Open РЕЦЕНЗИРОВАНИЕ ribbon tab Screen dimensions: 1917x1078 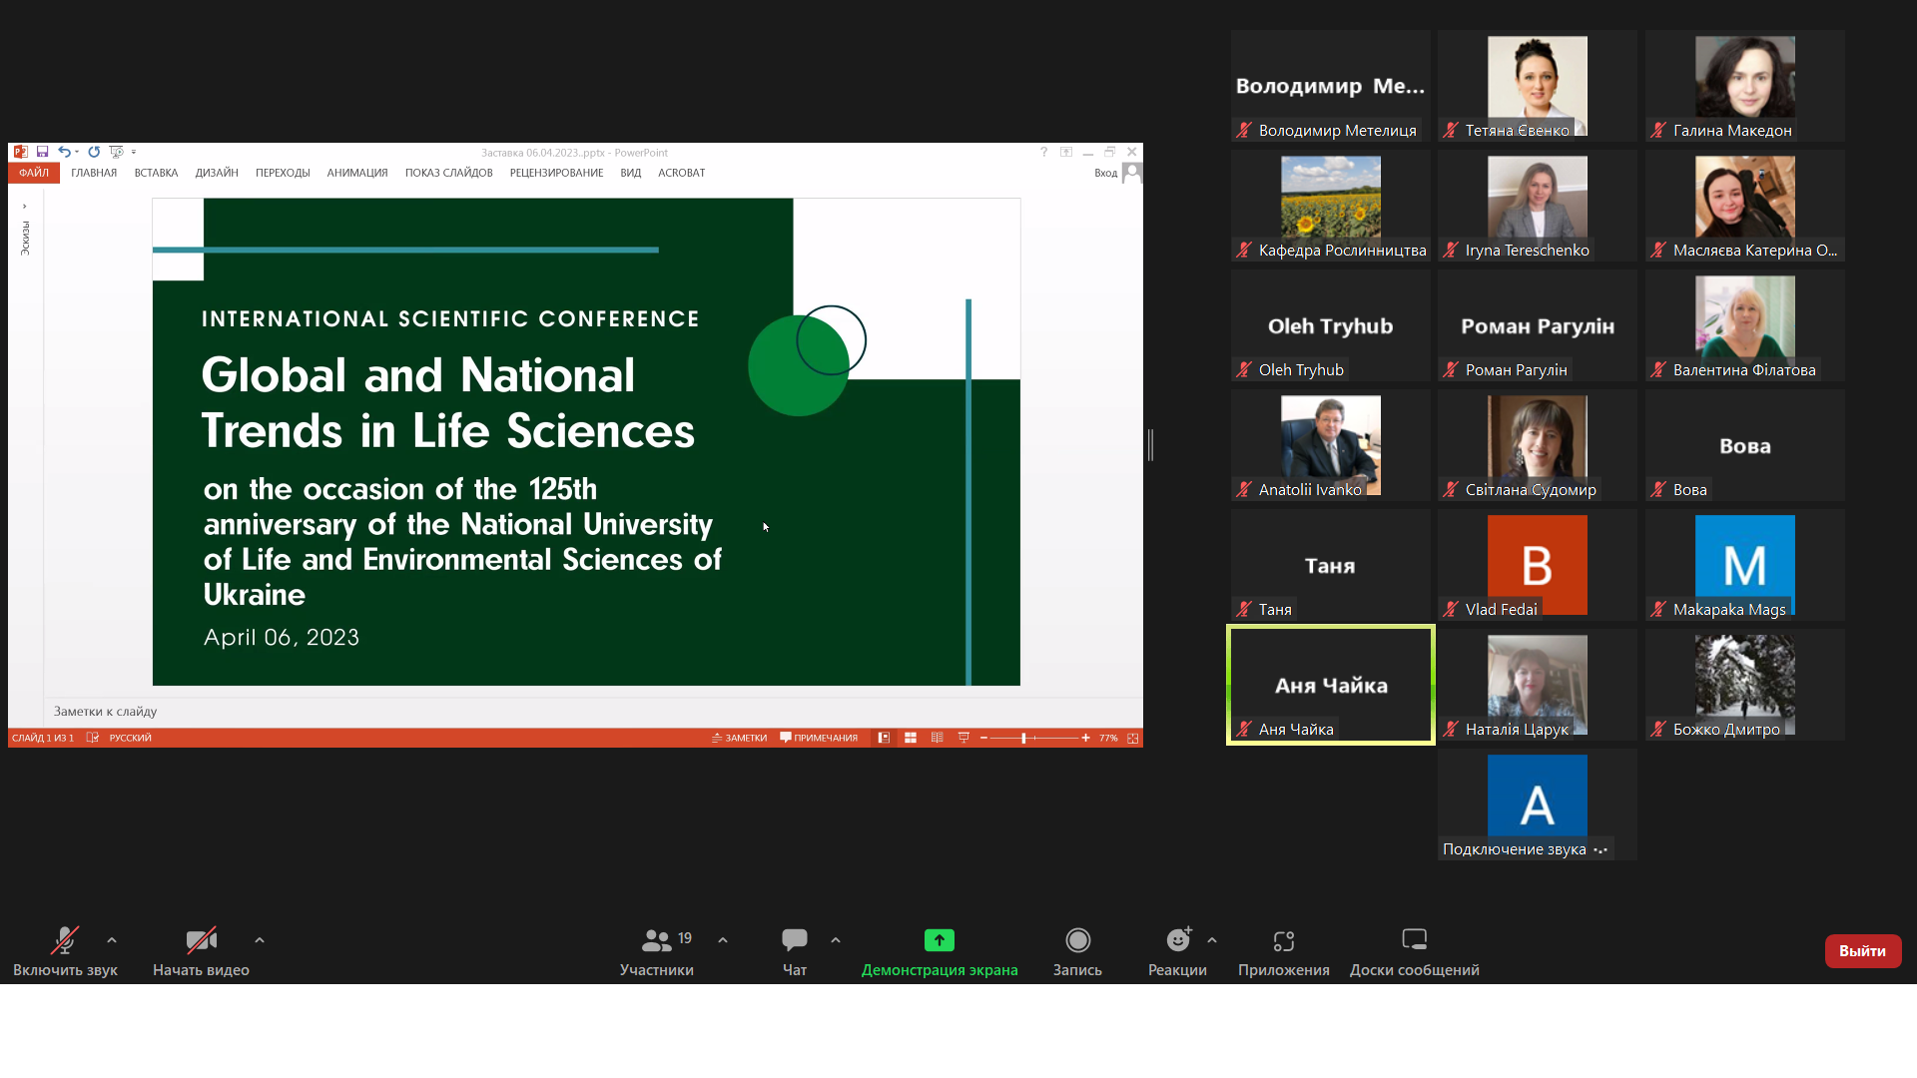pyautogui.click(x=557, y=173)
